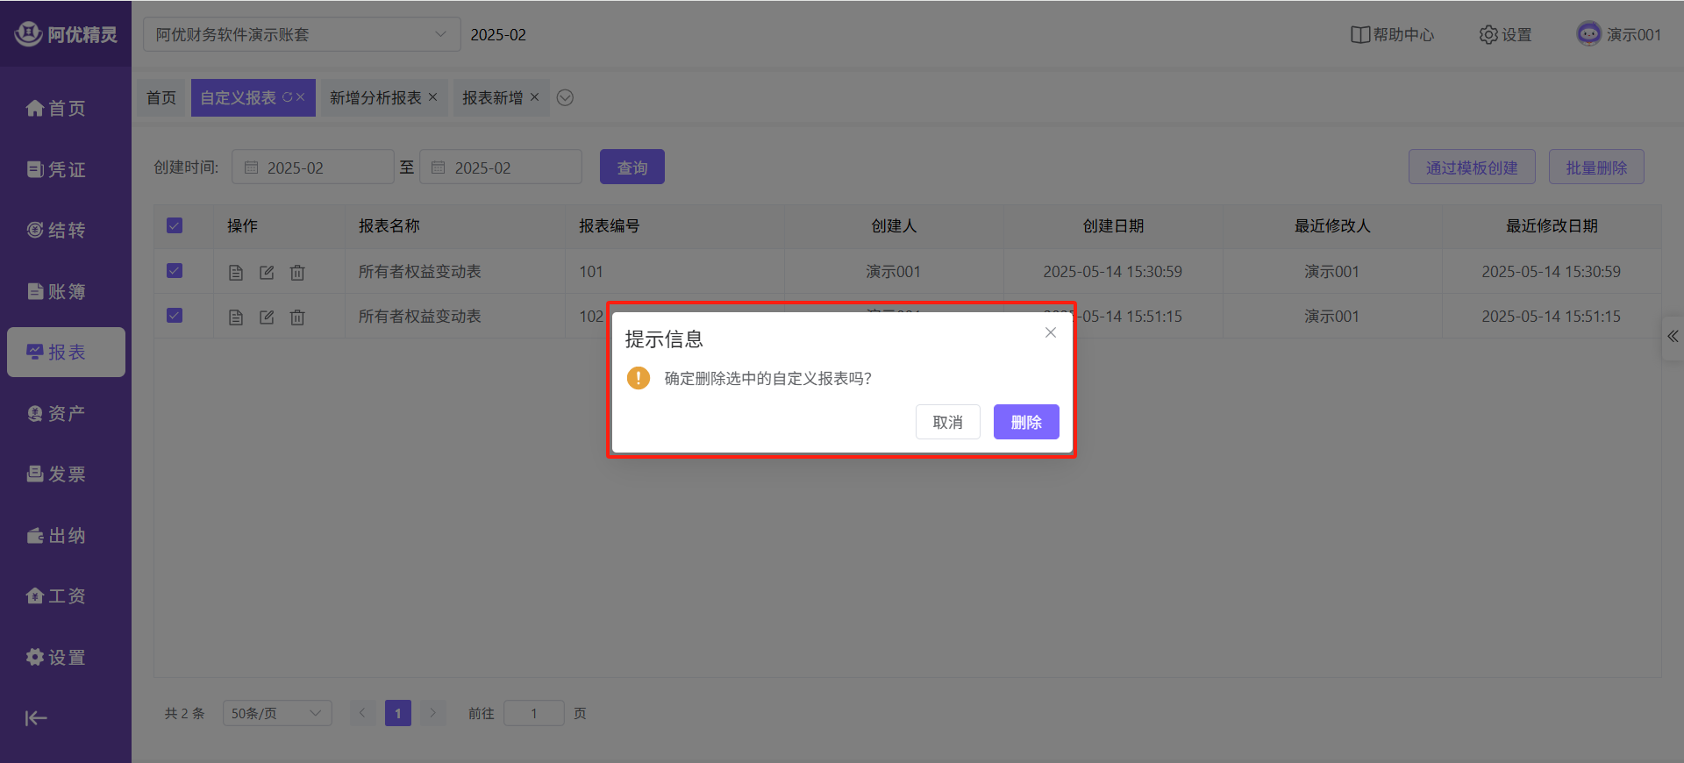This screenshot has width=1684, height=763.
Task: Uncheck the checkbox for report 102 row
Action: [x=175, y=316]
